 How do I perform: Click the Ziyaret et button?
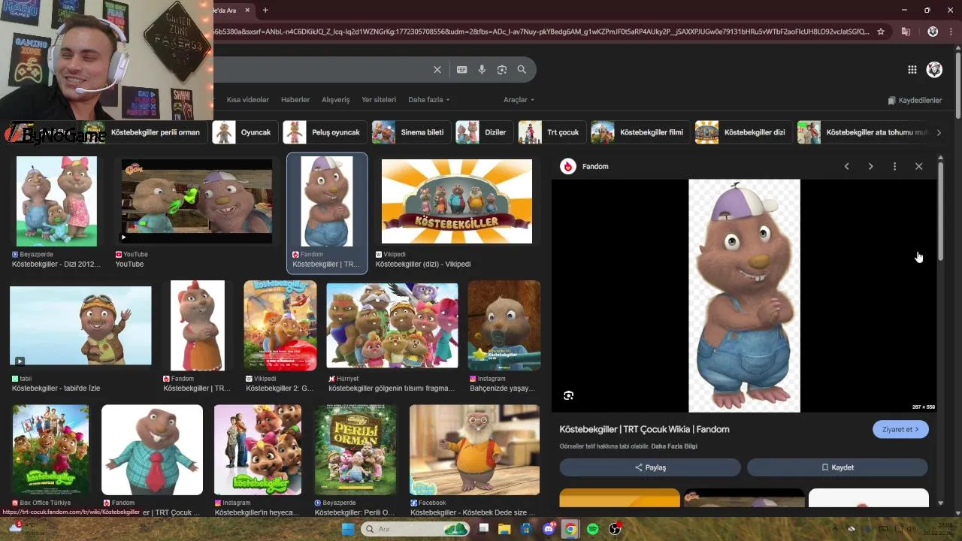pyautogui.click(x=900, y=429)
